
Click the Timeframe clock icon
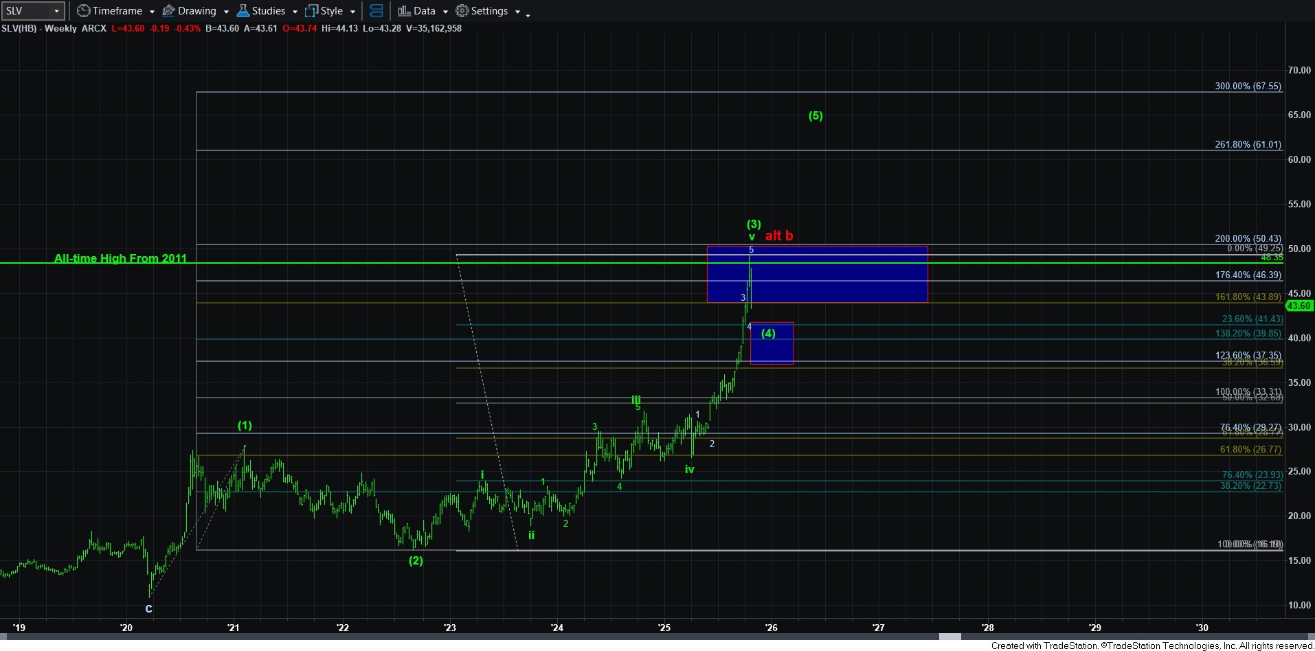[x=84, y=11]
